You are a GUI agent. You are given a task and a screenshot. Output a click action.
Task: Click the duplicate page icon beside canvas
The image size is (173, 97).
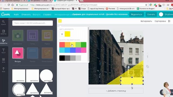pyautogui.click(x=148, y=67)
